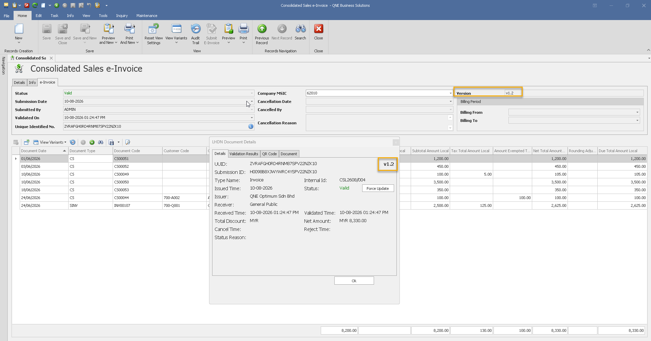Image resolution: width=651 pixels, height=341 pixels.
Task: Click the Cancellation Reason text box
Action: pos(377,123)
